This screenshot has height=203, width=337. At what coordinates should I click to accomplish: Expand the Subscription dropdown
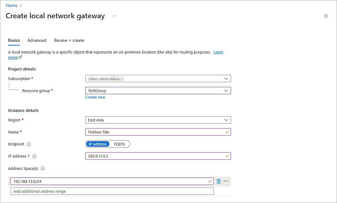coord(158,79)
